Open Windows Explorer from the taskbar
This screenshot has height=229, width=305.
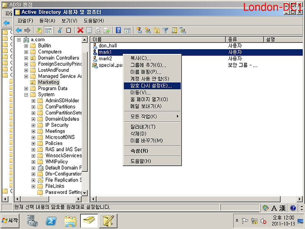tap(70, 221)
